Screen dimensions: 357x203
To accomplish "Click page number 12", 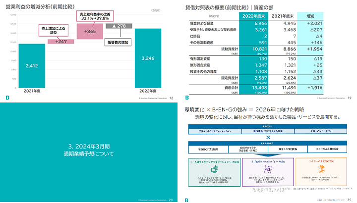I will [x=171, y=98].
